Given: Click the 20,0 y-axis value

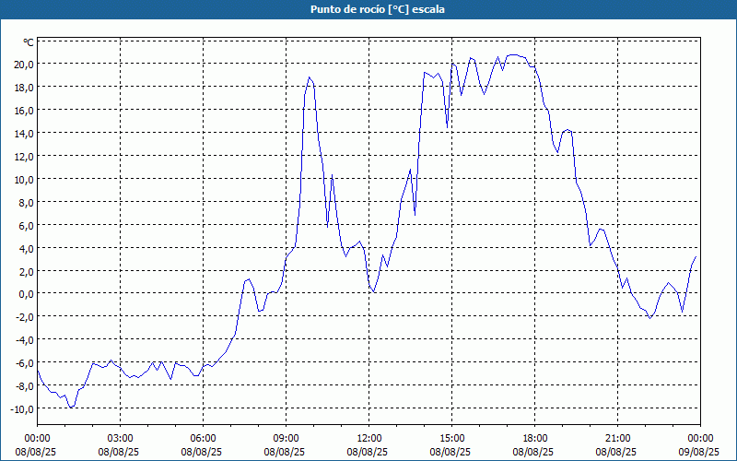Looking at the screenshot, I should (24, 64).
